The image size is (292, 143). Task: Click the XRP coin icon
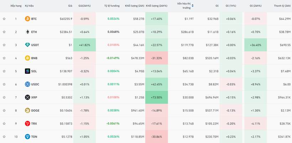pos(27,97)
